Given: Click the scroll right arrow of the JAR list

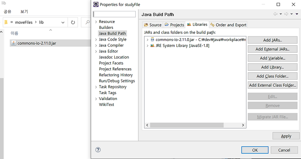Looking at the screenshot, I should tap(243, 125).
